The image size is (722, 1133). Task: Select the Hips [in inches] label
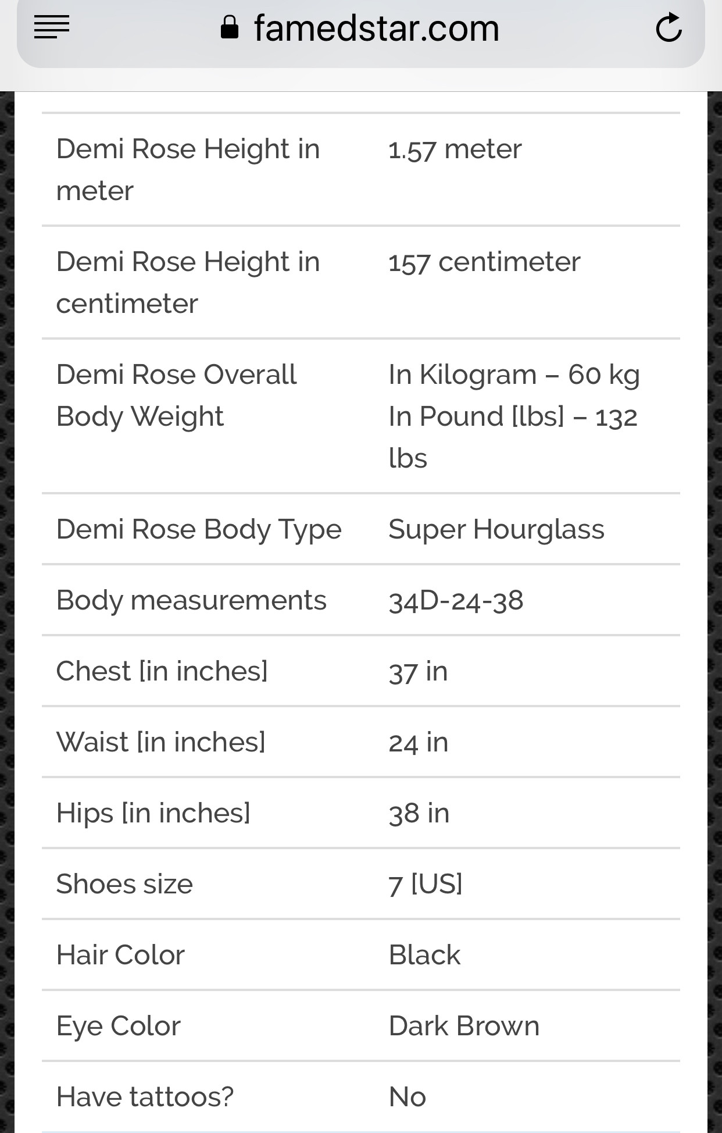coord(153,814)
